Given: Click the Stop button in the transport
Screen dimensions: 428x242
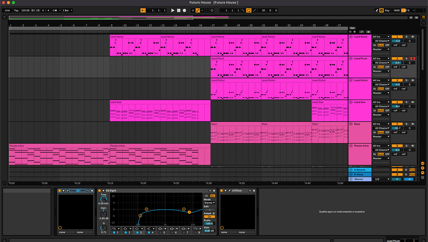Looking at the screenshot, I should point(179,11).
